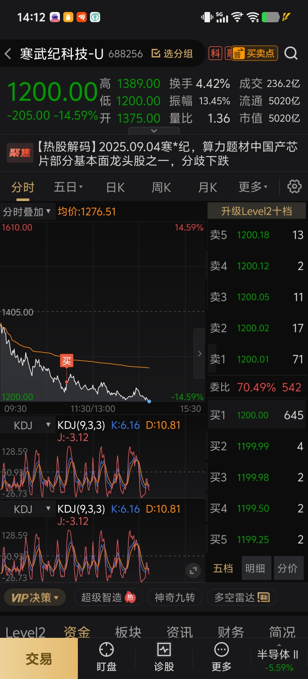Tap the 升级Level2十档 upgrade button
The image size is (308, 679).
pos(257,211)
